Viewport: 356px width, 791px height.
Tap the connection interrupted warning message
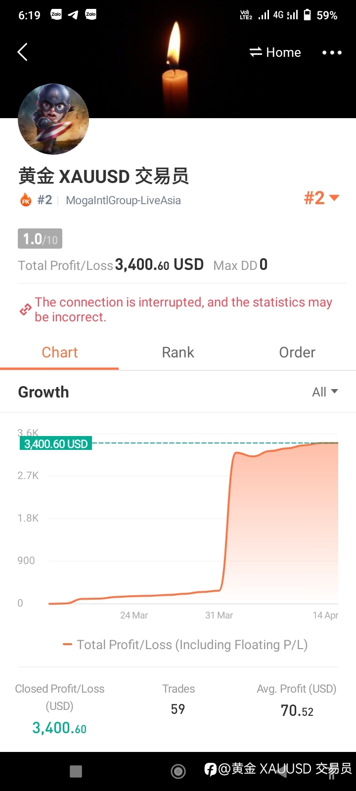tap(183, 309)
